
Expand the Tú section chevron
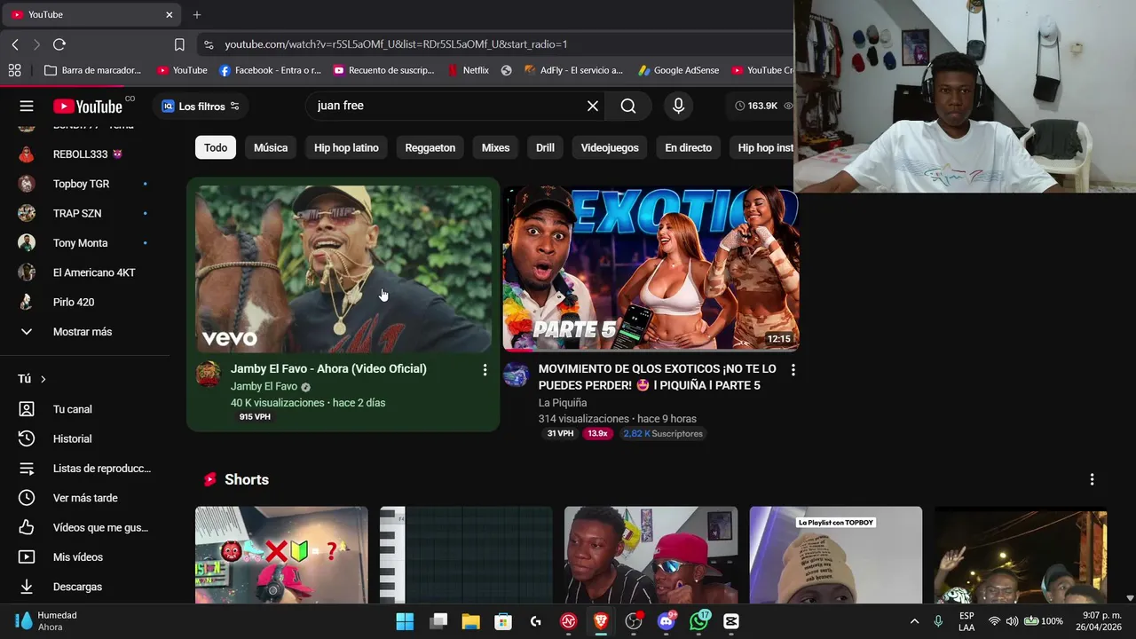coord(43,379)
